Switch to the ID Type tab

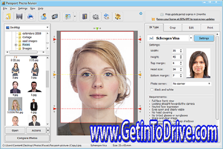pyautogui.click(x=154, y=27)
